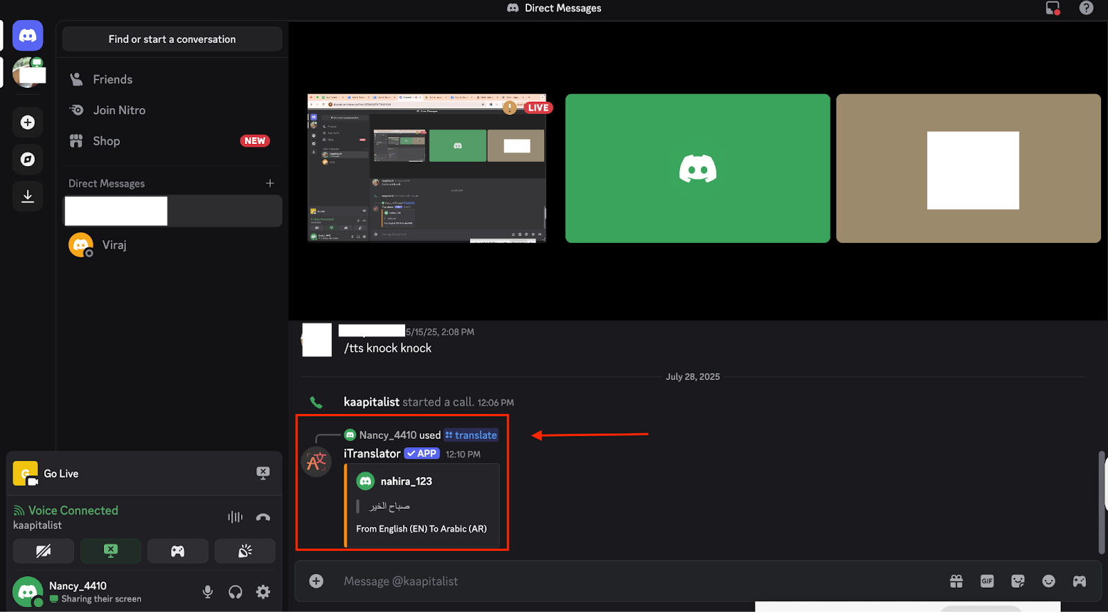Click chat scrollbar thumb
The height and width of the screenshot is (612, 1108).
pos(1102,503)
